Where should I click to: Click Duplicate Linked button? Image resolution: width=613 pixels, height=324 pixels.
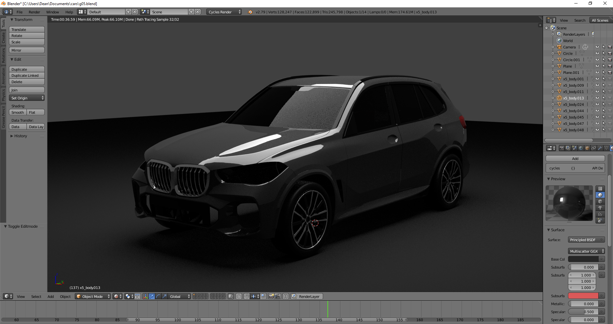tap(27, 76)
